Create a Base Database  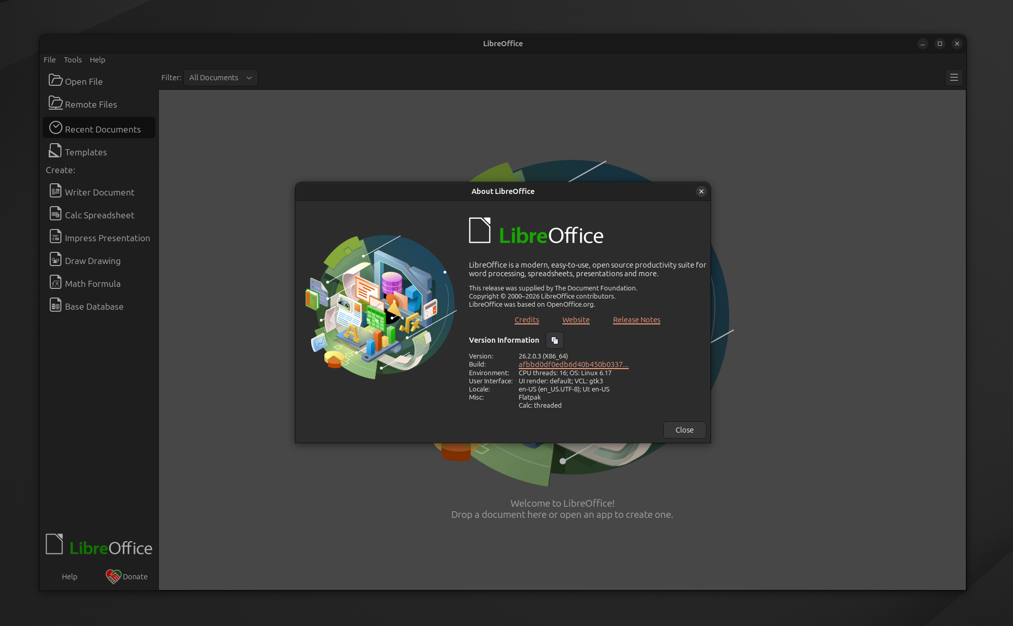click(94, 306)
